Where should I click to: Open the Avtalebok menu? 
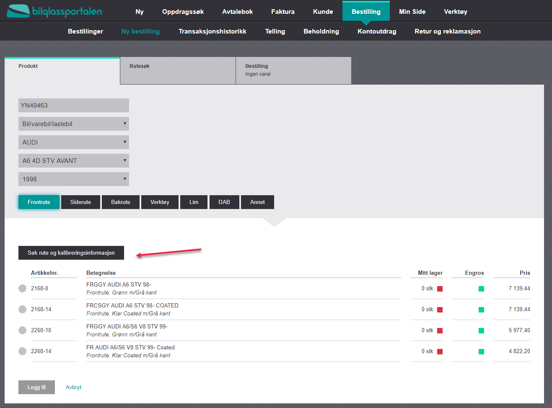point(238,12)
